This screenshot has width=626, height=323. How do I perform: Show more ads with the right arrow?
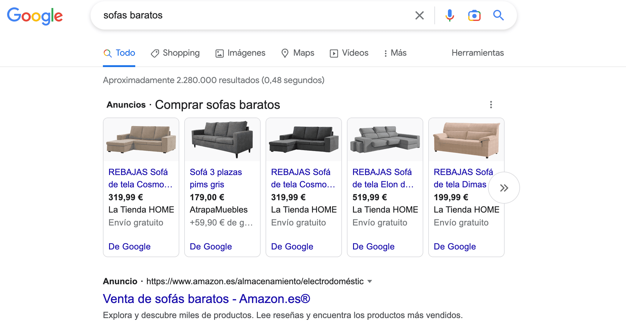tap(504, 187)
